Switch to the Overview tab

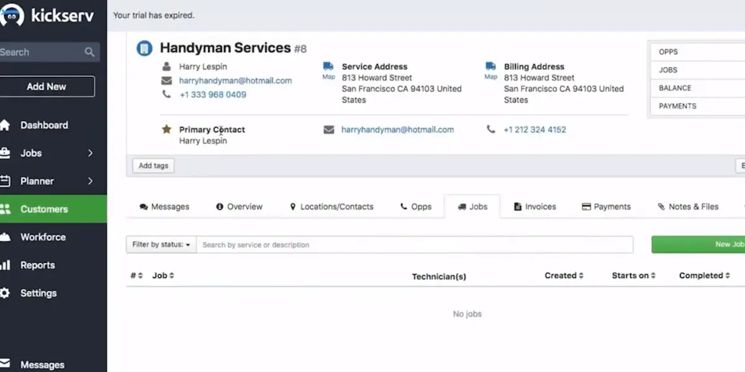click(x=239, y=206)
